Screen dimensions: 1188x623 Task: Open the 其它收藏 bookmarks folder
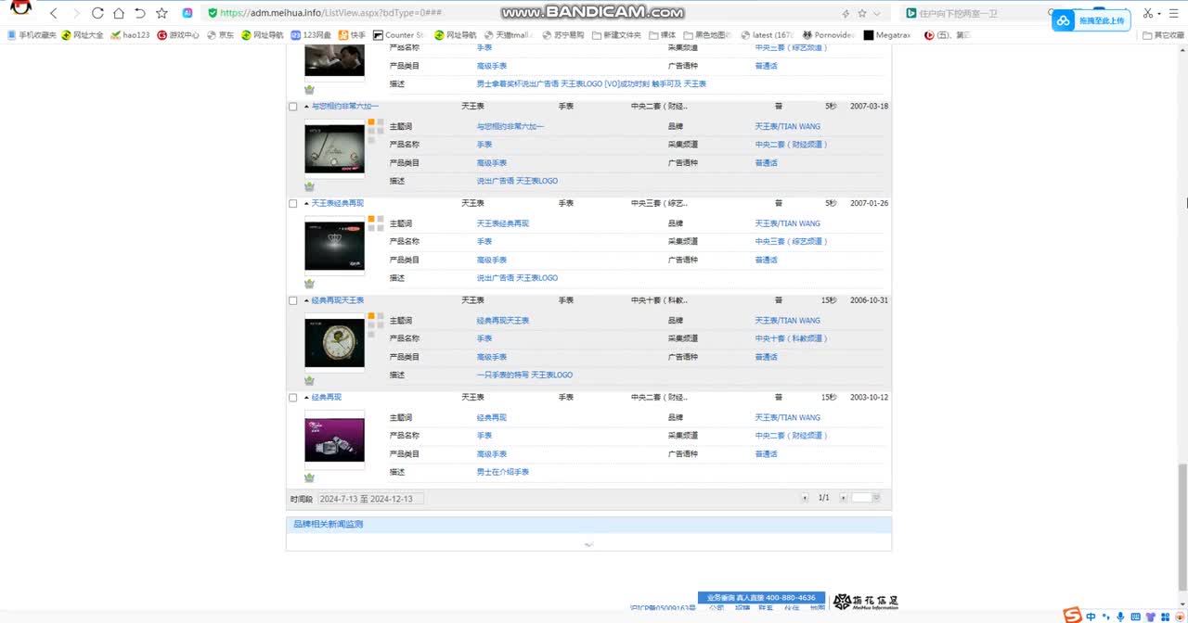coord(1164,35)
